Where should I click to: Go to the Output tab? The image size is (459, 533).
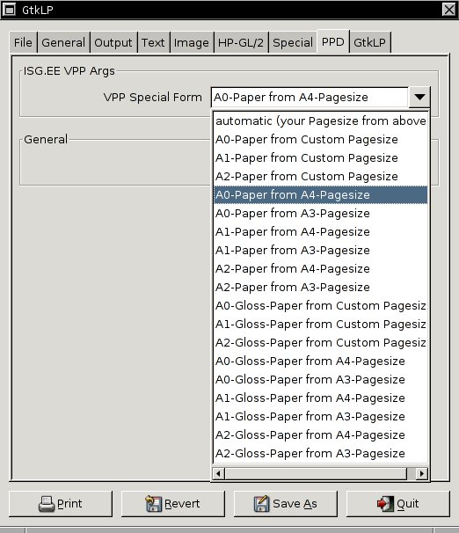pyautogui.click(x=113, y=43)
